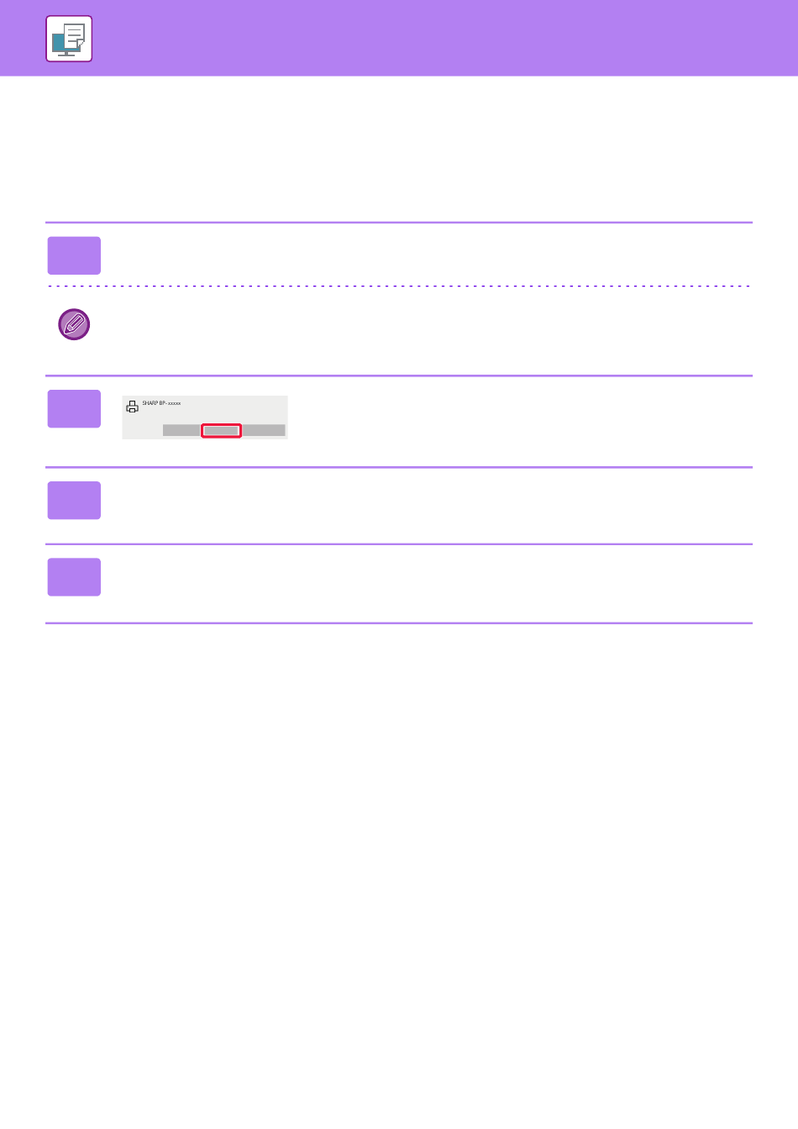The width and height of the screenshot is (798, 1129).
Task: Select the small printer icon beside SHARP BP-xxxxx
Action: (x=132, y=407)
